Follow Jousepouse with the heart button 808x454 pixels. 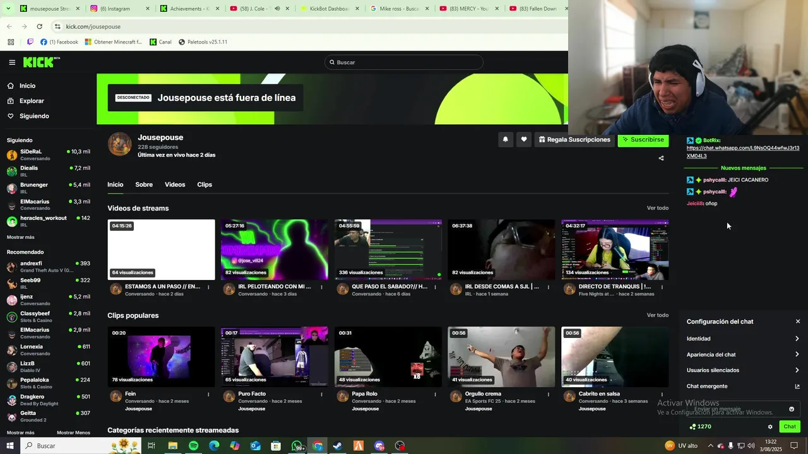click(523, 139)
